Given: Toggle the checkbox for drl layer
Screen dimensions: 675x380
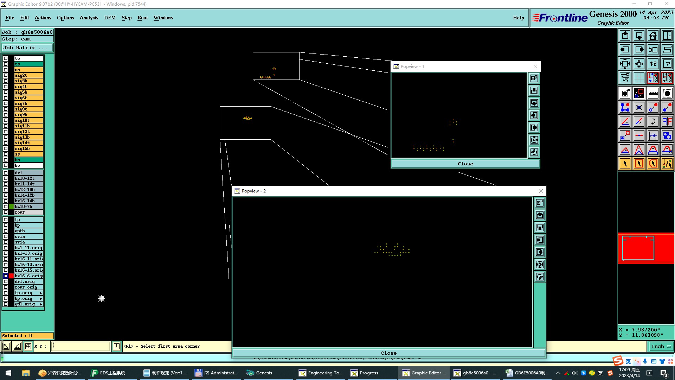Looking at the screenshot, I should [x=6, y=173].
